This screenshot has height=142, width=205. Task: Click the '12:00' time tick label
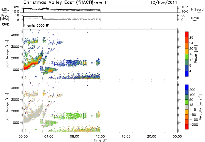pos(100,137)
